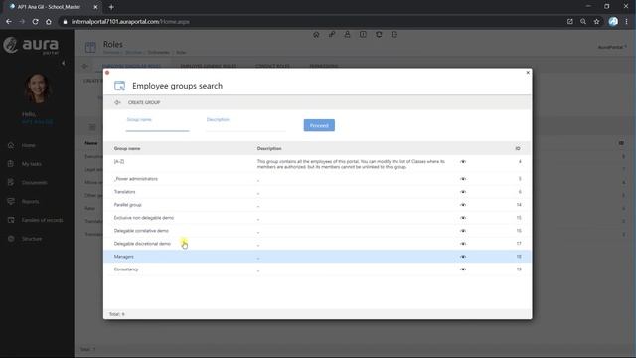636x358 pixels.
Task: Open the tools icon next to home
Action: [332, 35]
